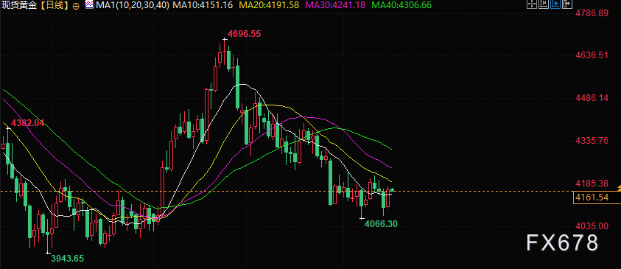Image resolution: width=621 pixels, height=269 pixels.
Task: Click the 3943.65 low price marker
Action: 67,259
